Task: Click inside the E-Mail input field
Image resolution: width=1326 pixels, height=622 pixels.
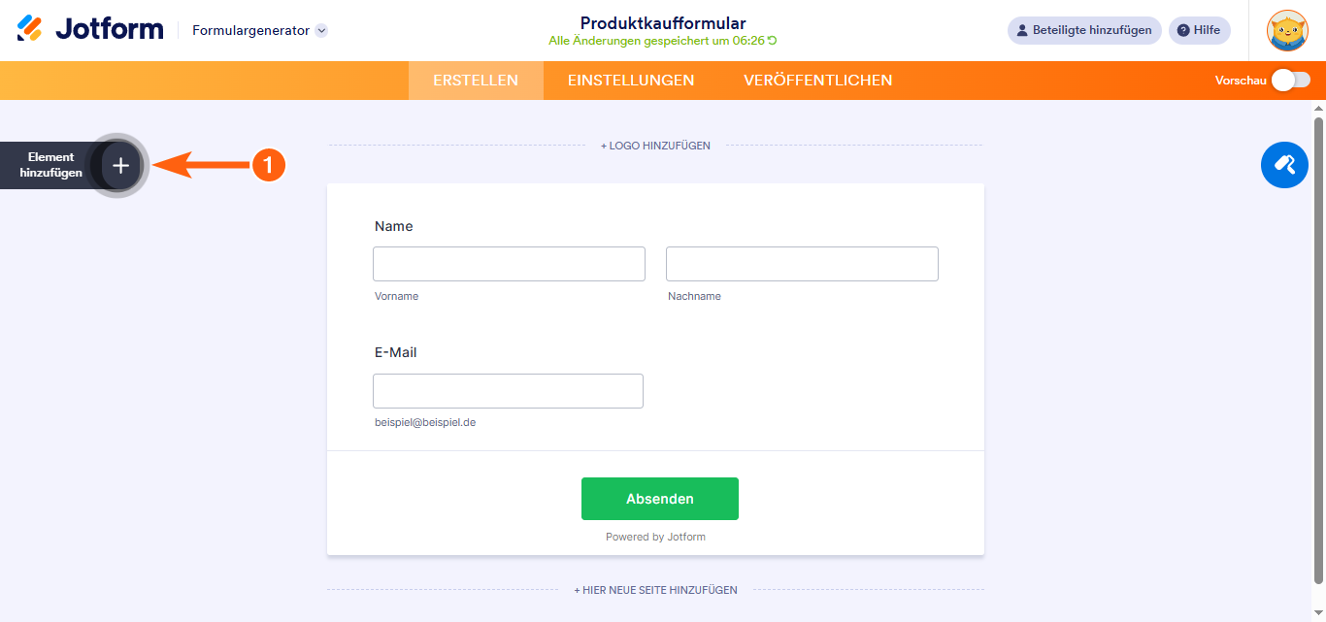Action: 508,390
